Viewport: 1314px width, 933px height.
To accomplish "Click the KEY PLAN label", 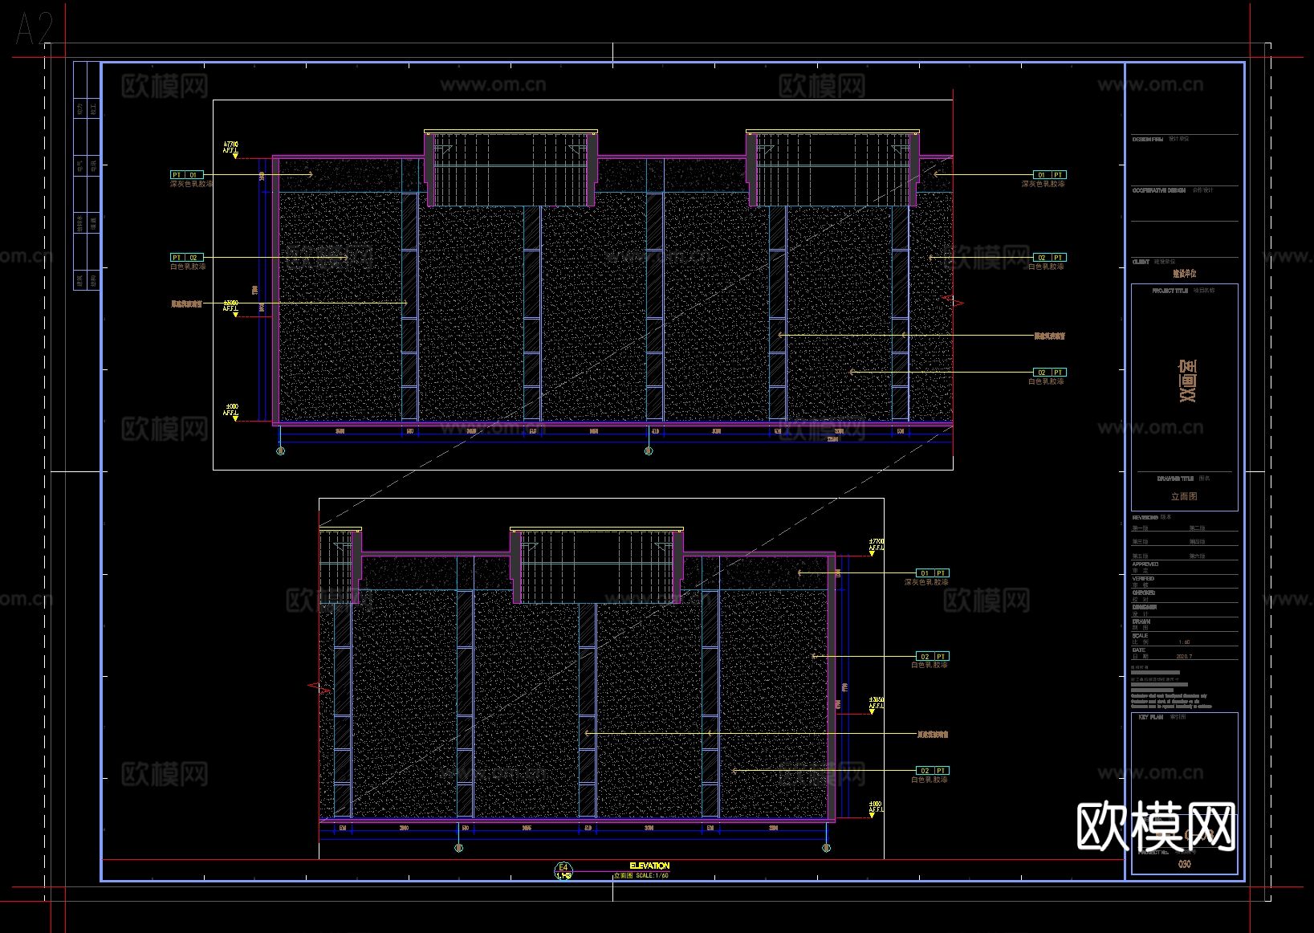I will tap(1150, 717).
